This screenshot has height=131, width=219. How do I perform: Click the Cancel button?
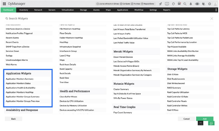coord(186,119)
